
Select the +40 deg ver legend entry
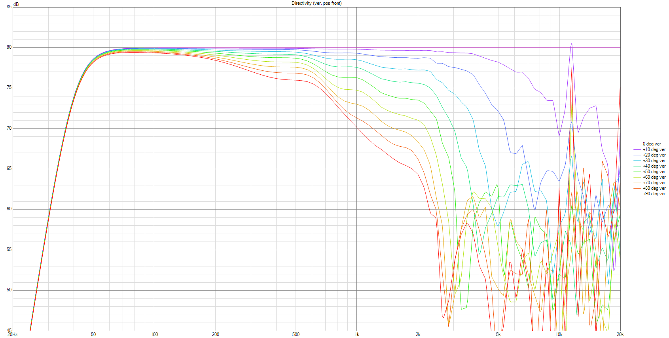650,166
